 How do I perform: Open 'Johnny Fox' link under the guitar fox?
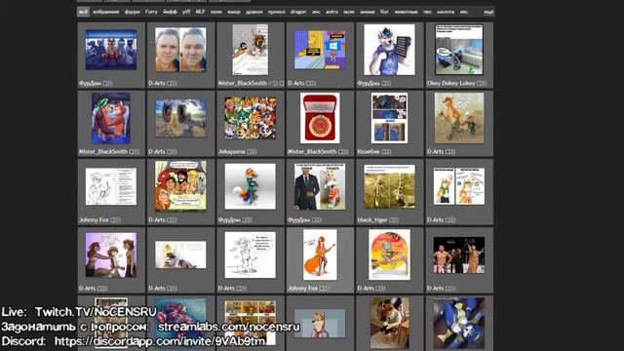tap(303, 289)
